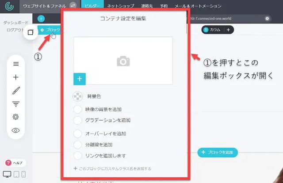Image resolution: width=283 pixels, height=183 pixels.
Task: Open the 背景色 color swatch
Action: [78, 96]
